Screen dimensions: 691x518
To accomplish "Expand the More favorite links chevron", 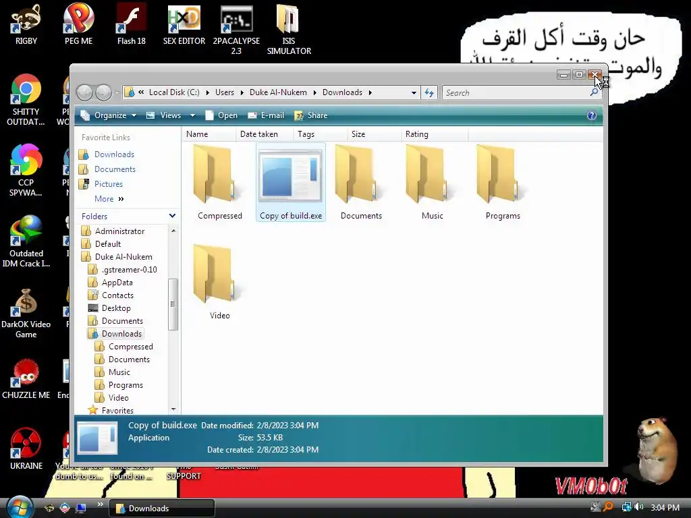I will tap(121, 199).
